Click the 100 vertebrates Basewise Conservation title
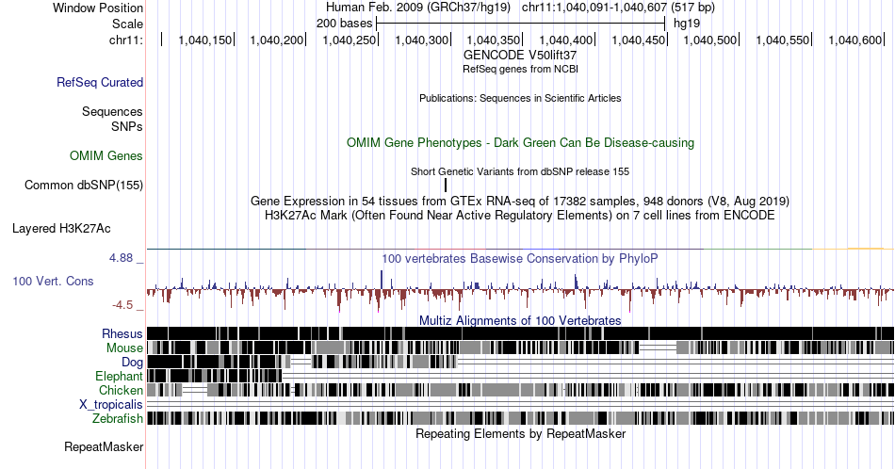 click(520, 258)
